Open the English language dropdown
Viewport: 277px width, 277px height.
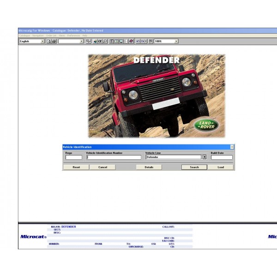pyautogui.click(x=42, y=42)
